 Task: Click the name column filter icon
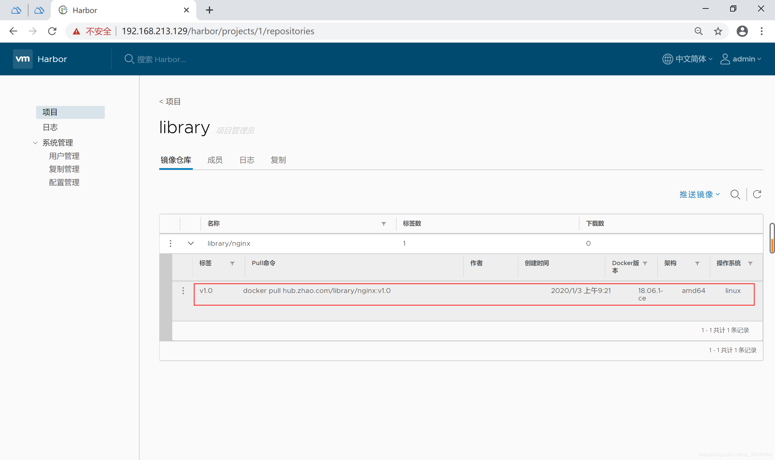384,224
